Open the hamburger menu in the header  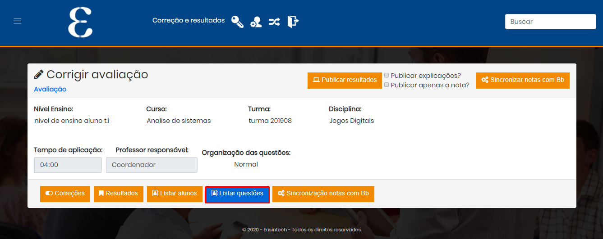(x=18, y=21)
